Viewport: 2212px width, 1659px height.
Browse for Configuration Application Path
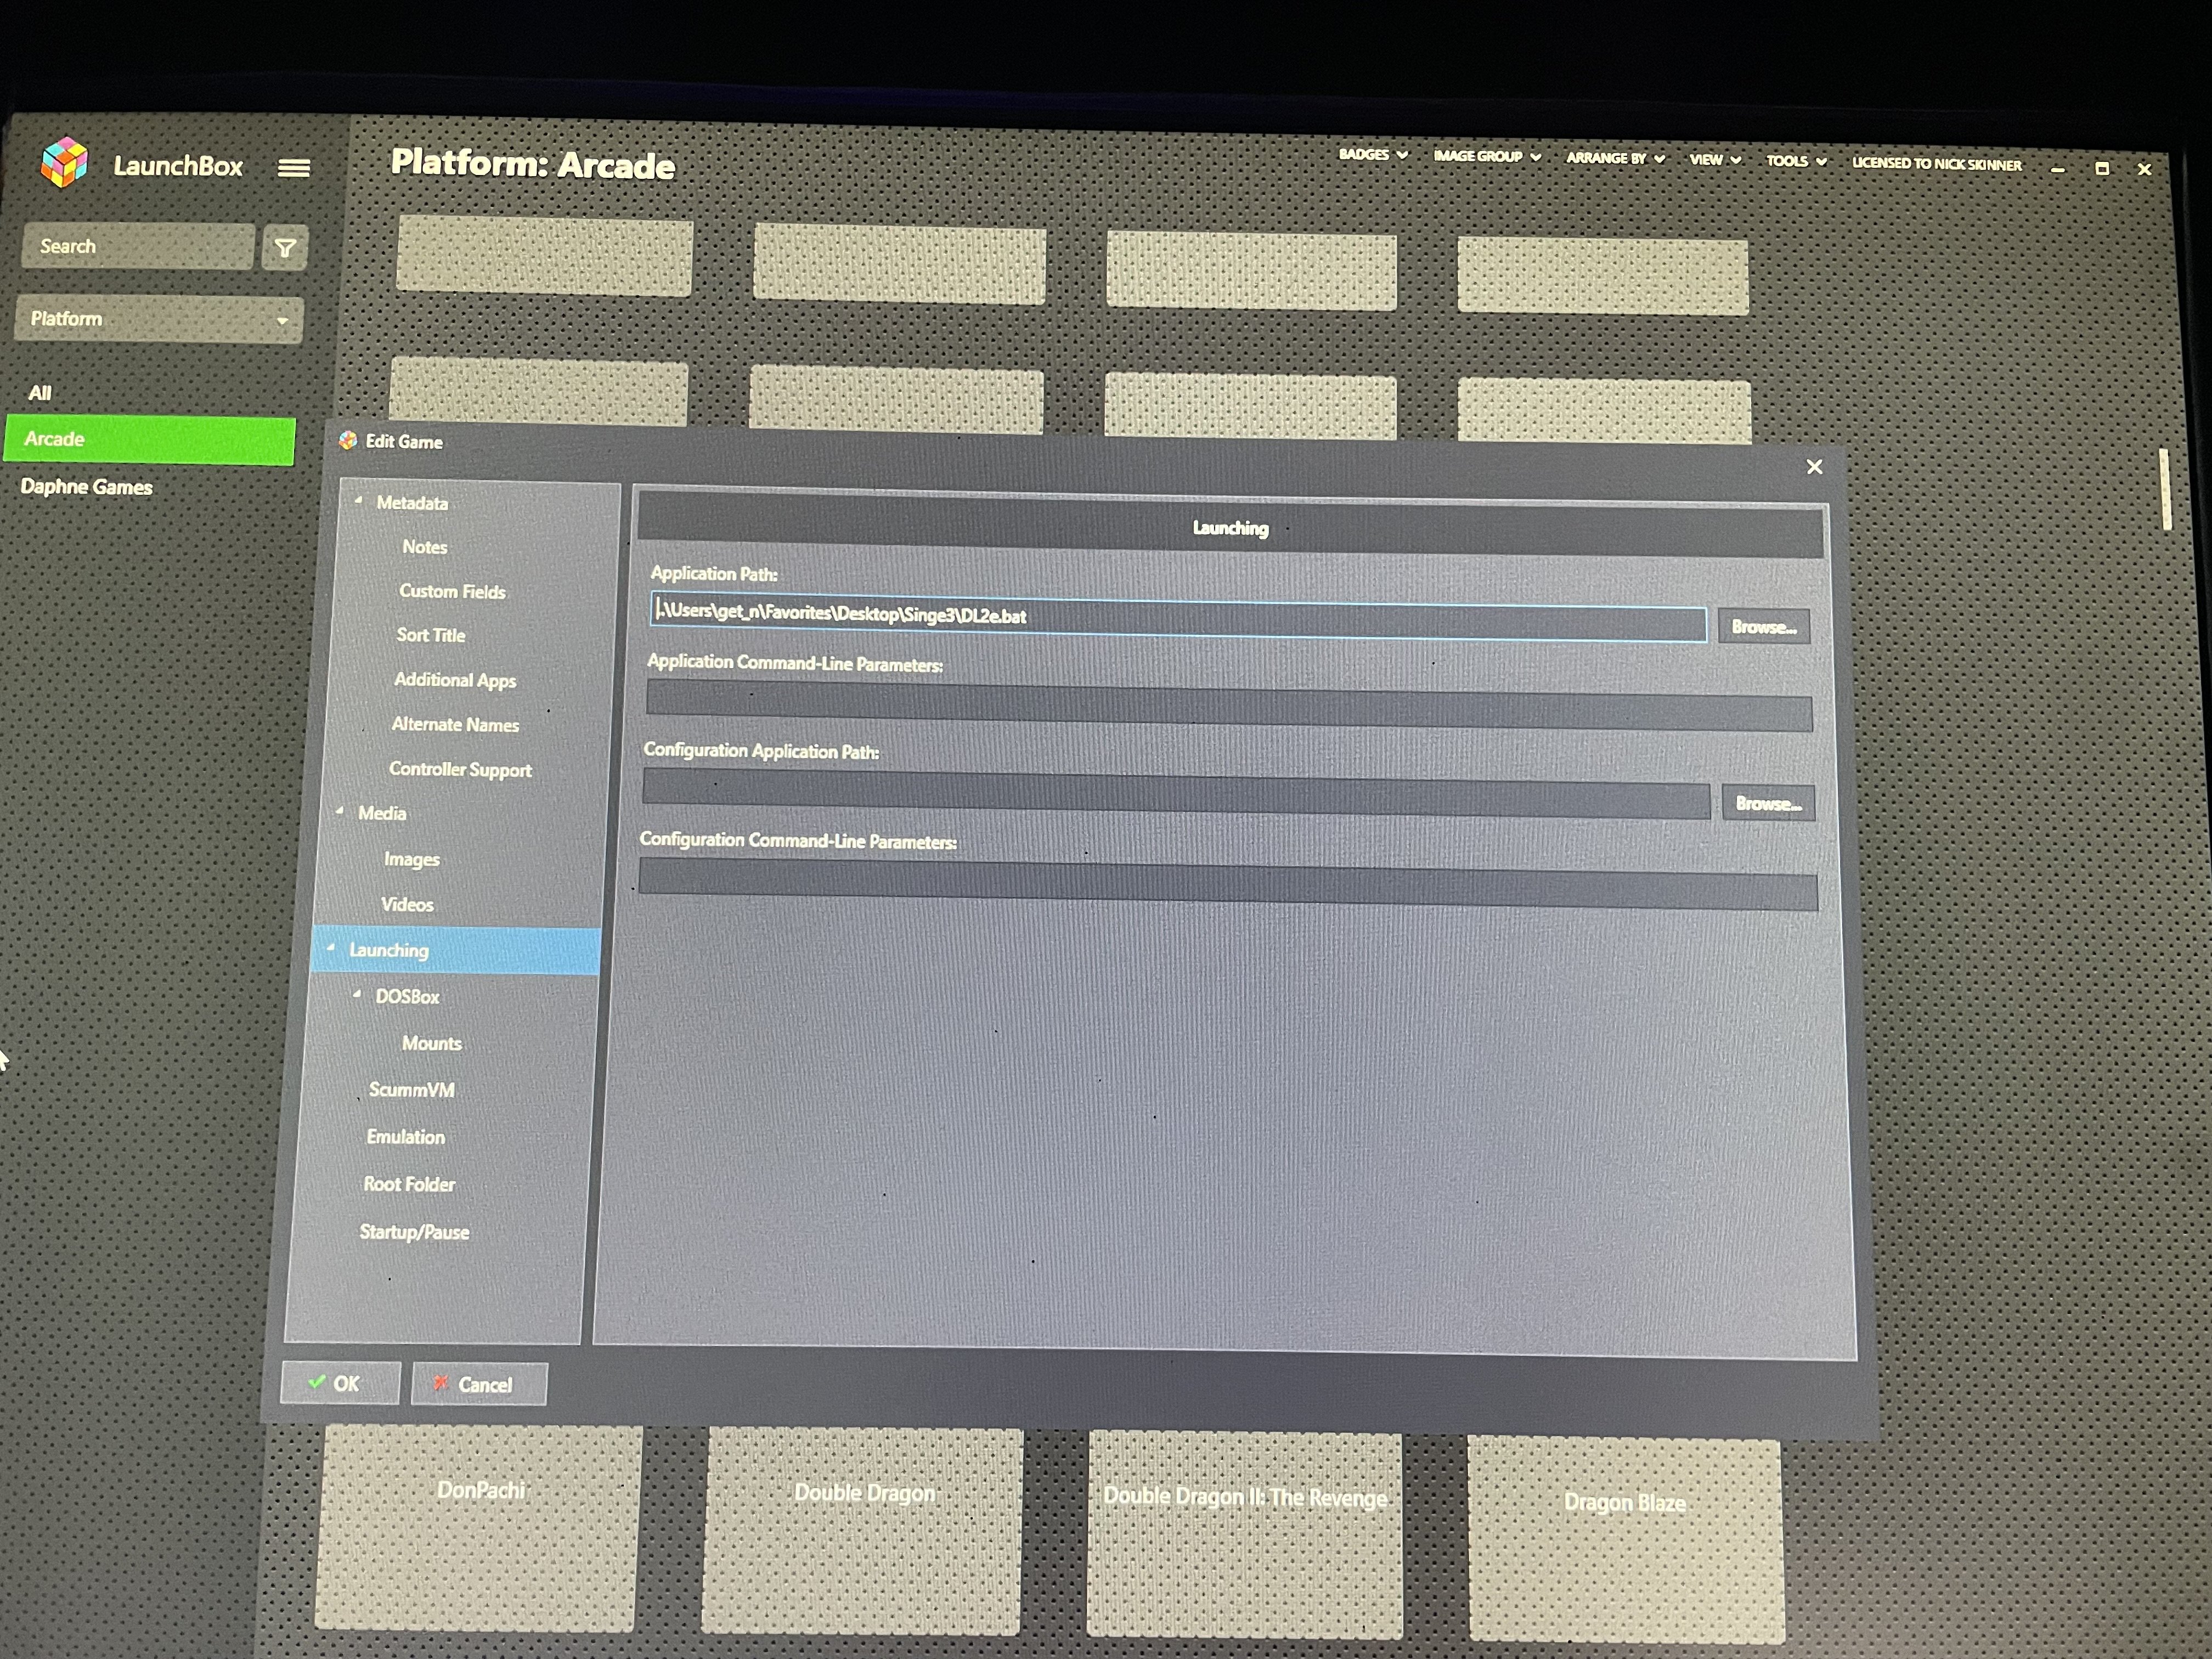pos(1768,803)
